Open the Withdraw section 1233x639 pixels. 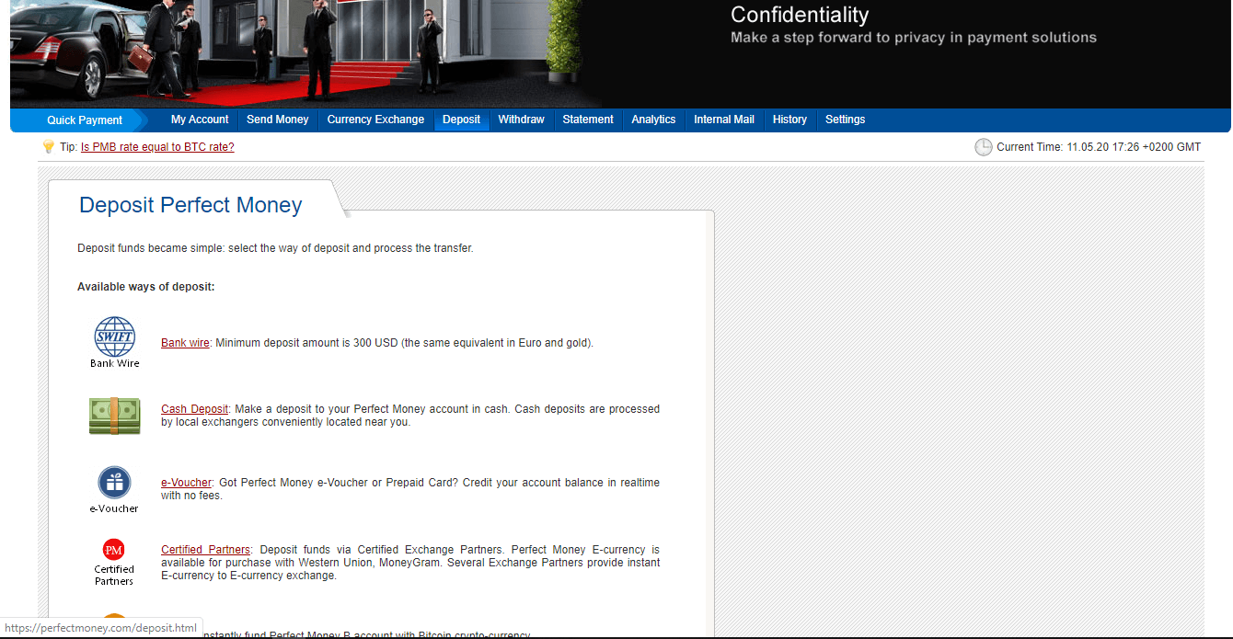point(521,120)
